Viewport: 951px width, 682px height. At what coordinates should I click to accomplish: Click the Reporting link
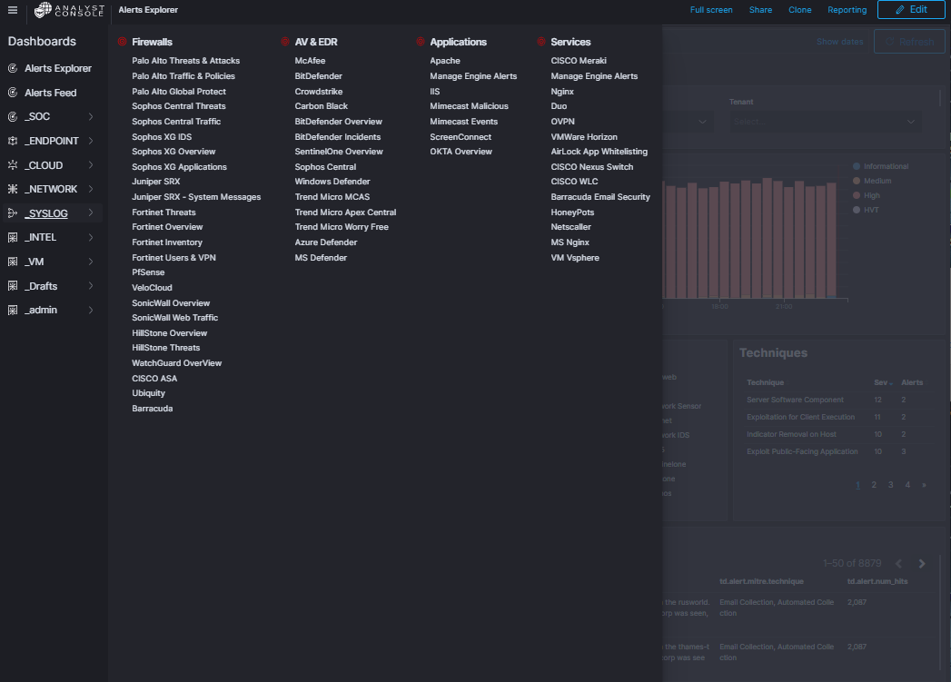(847, 10)
